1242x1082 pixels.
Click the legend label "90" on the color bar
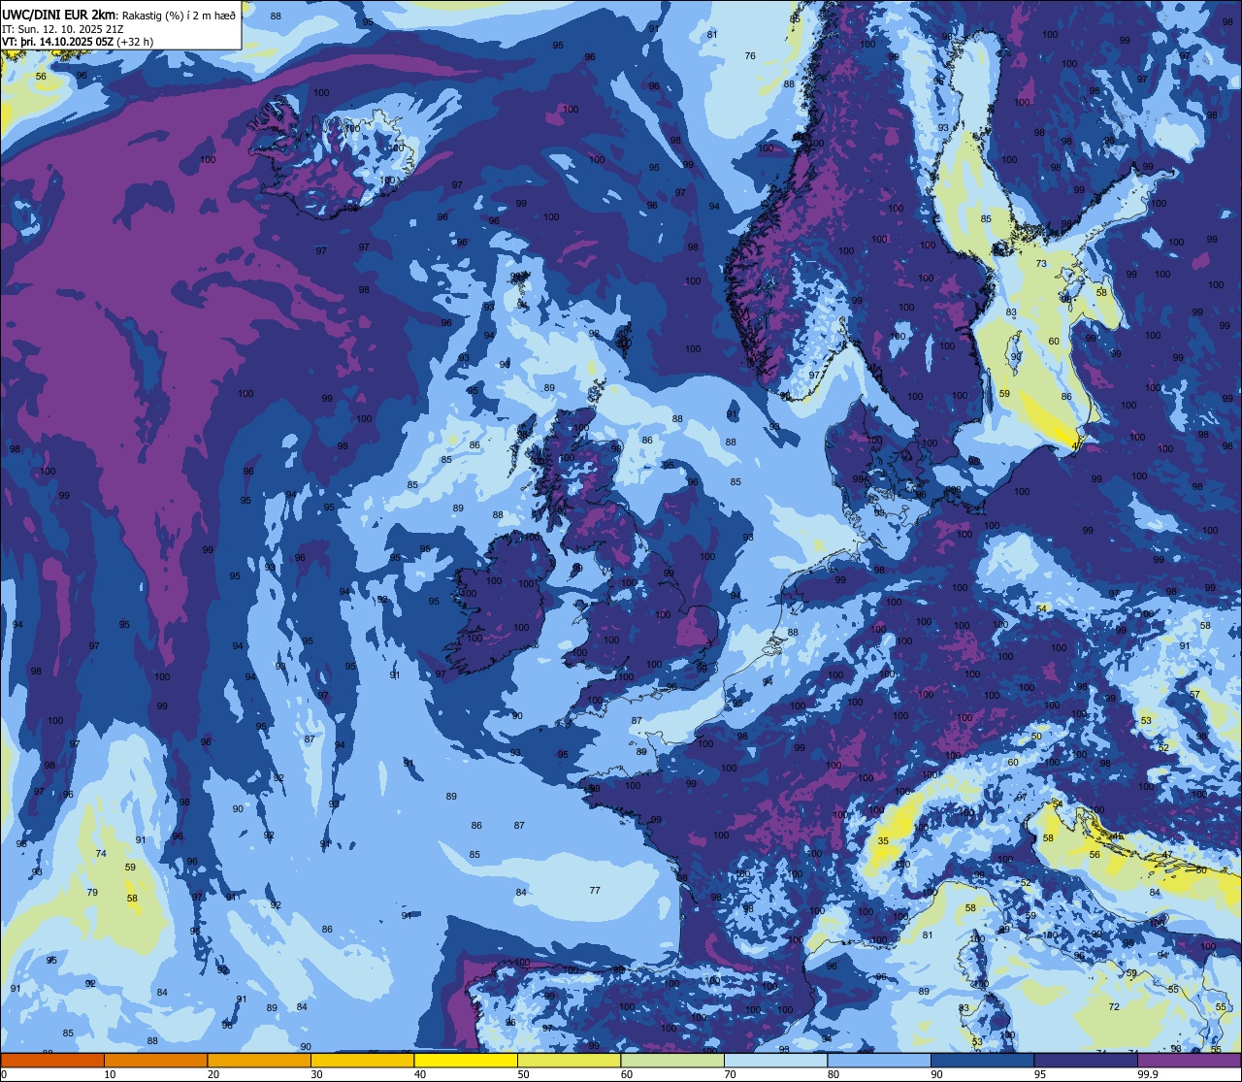pyautogui.click(x=937, y=1074)
